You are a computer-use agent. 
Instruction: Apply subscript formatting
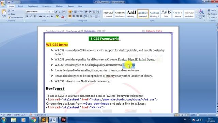[x=44, y=16]
